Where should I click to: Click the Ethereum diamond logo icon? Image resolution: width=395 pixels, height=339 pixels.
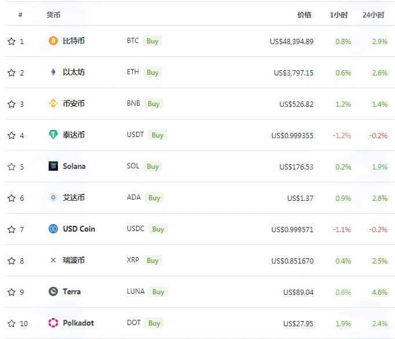click(x=53, y=72)
